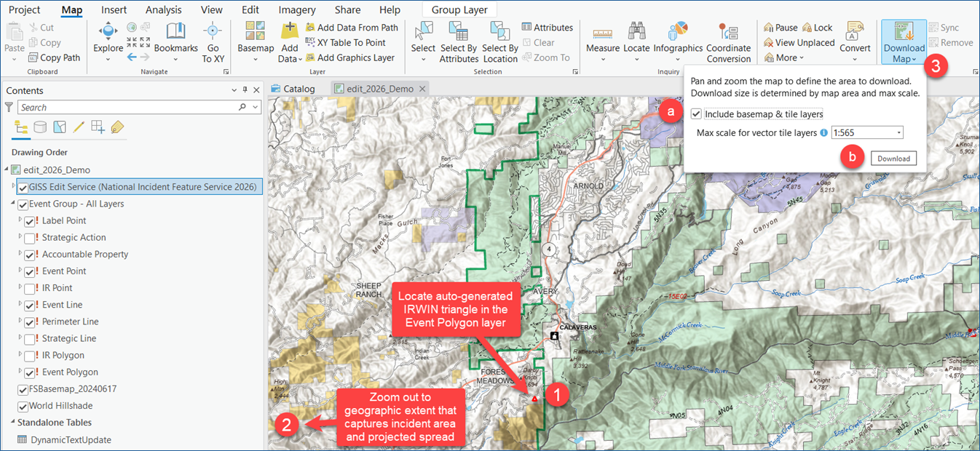Uncheck Include basemap & tile layers
This screenshot has width=980, height=451.
[697, 114]
